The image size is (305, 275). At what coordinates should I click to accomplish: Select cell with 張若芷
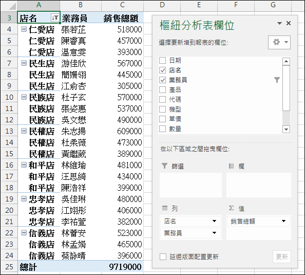[x=81, y=29]
